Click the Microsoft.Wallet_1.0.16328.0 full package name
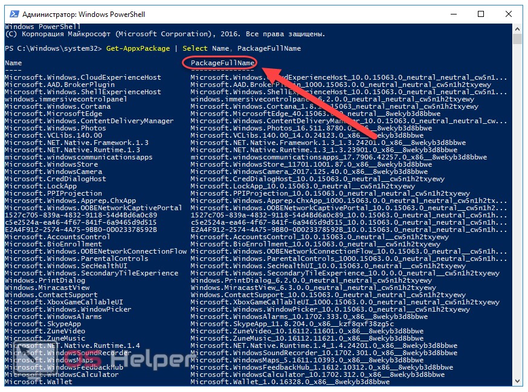 tap(290, 382)
